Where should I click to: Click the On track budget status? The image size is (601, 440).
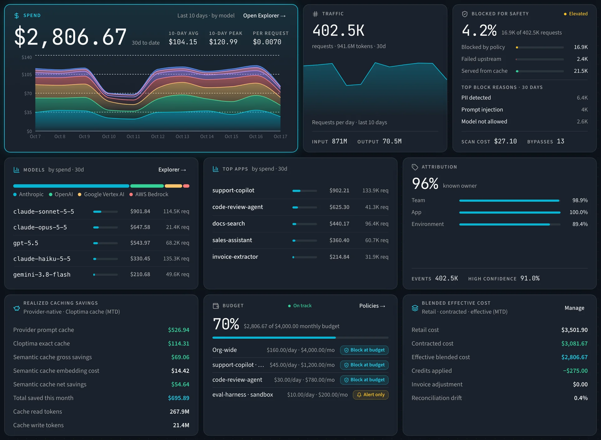click(x=300, y=306)
